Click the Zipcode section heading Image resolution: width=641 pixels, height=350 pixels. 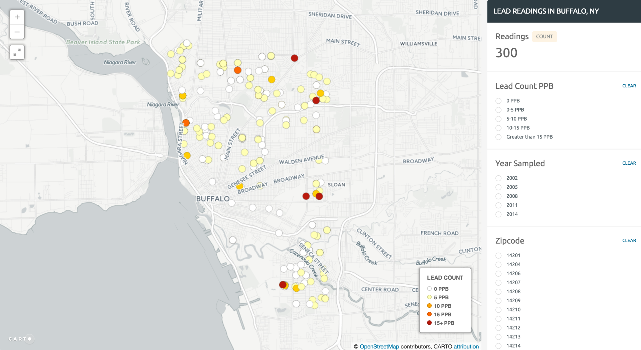[x=510, y=241]
